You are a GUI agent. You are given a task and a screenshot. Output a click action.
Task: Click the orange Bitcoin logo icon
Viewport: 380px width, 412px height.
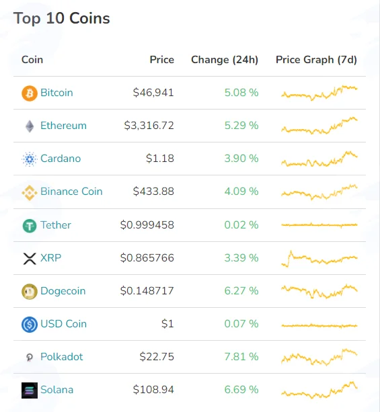point(30,93)
